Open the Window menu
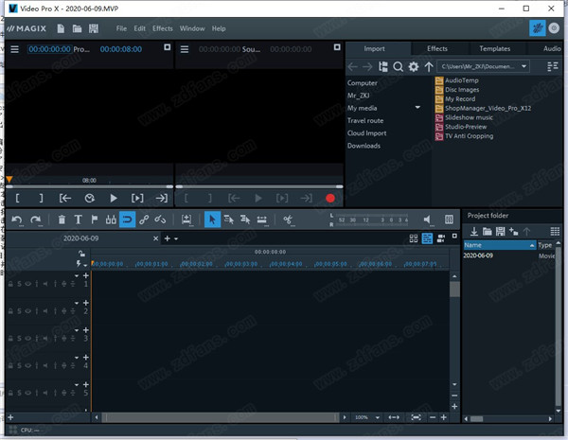This screenshot has width=568, height=440. pyautogui.click(x=192, y=28)
